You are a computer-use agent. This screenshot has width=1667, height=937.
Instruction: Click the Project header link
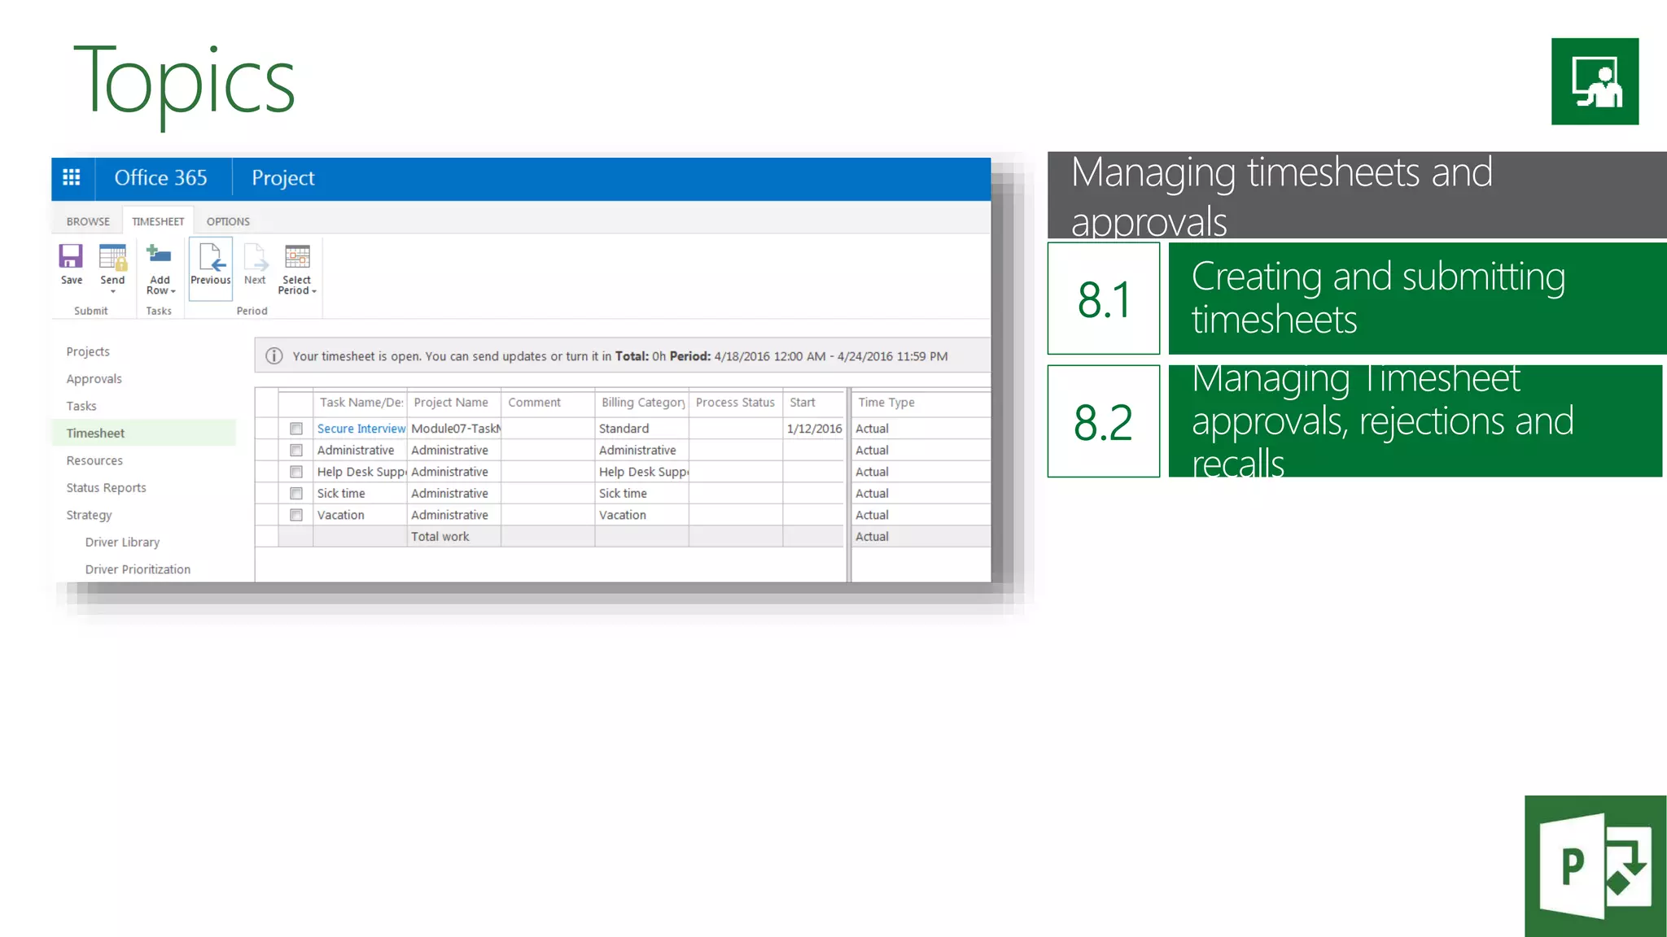283,178
